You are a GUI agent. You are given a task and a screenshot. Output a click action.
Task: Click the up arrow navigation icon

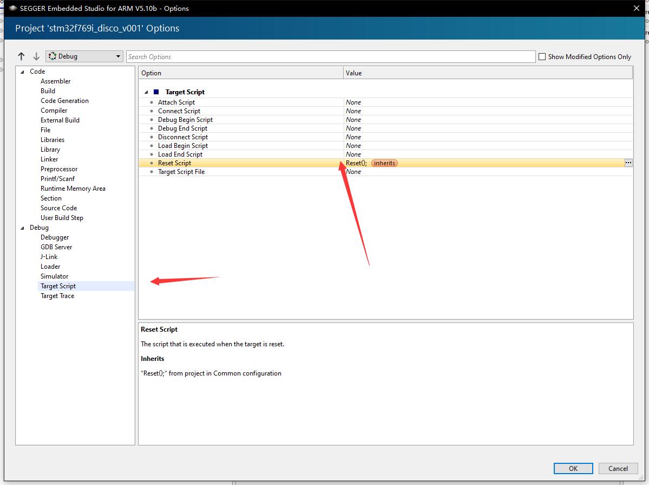coord(22,56)
